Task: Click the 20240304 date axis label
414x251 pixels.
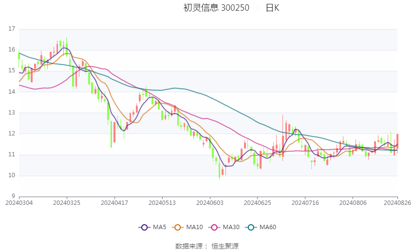Action: 19,203
